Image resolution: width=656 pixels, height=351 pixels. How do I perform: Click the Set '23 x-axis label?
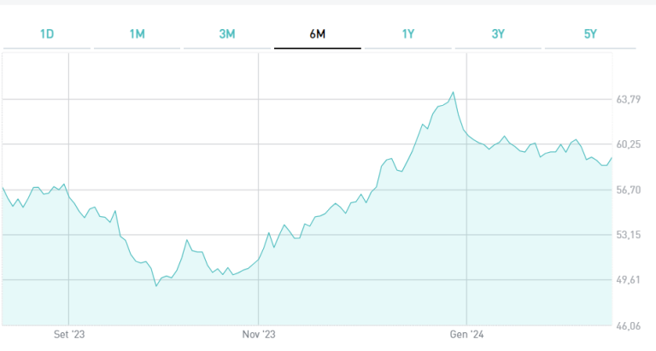click(68, 334)
